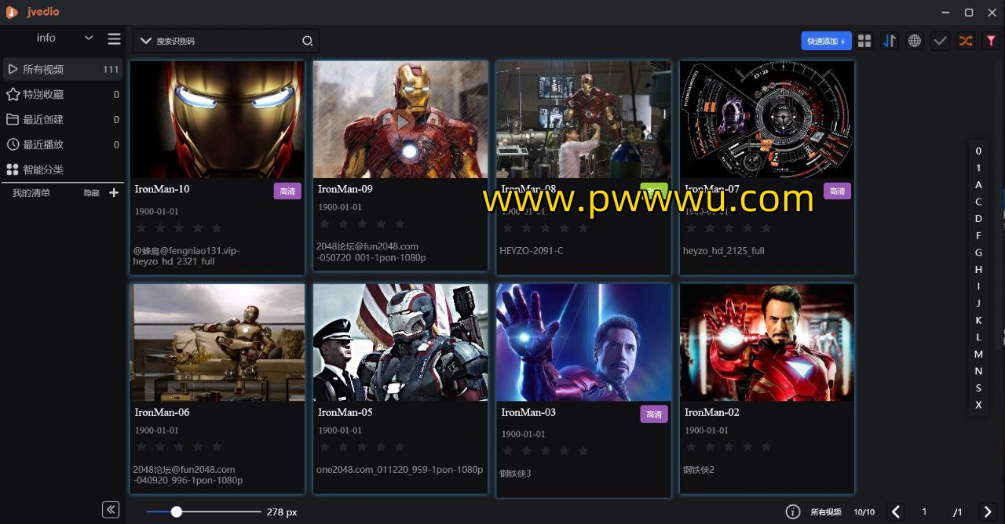This screenshot has height=524, width=1005.
Task: Switch to grid view layout icon
Action: point(864,41)
